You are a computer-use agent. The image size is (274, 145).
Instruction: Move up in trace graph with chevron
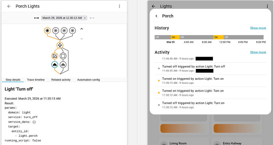82,29
